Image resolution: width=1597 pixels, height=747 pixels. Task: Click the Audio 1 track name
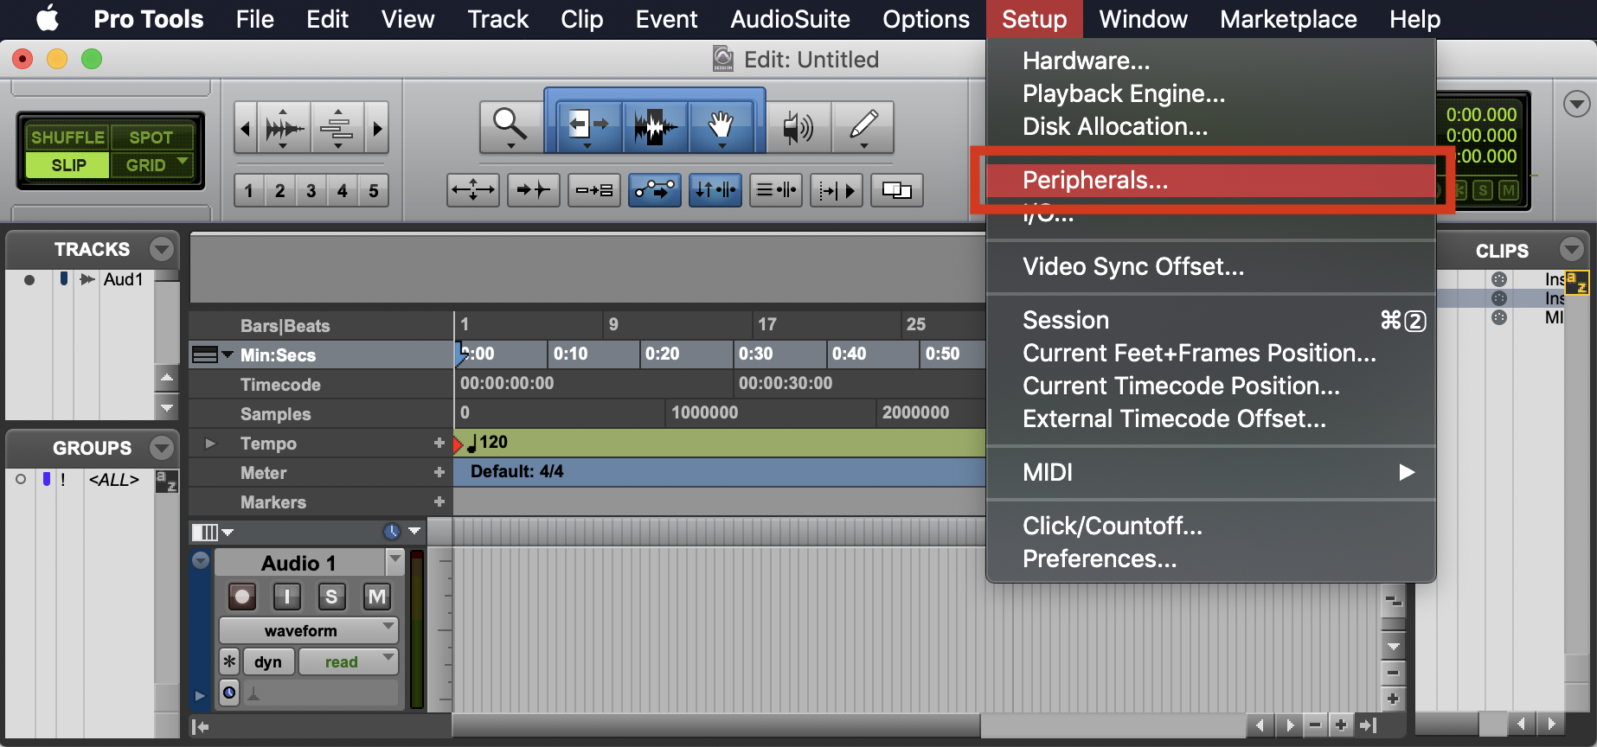[298, 563]
